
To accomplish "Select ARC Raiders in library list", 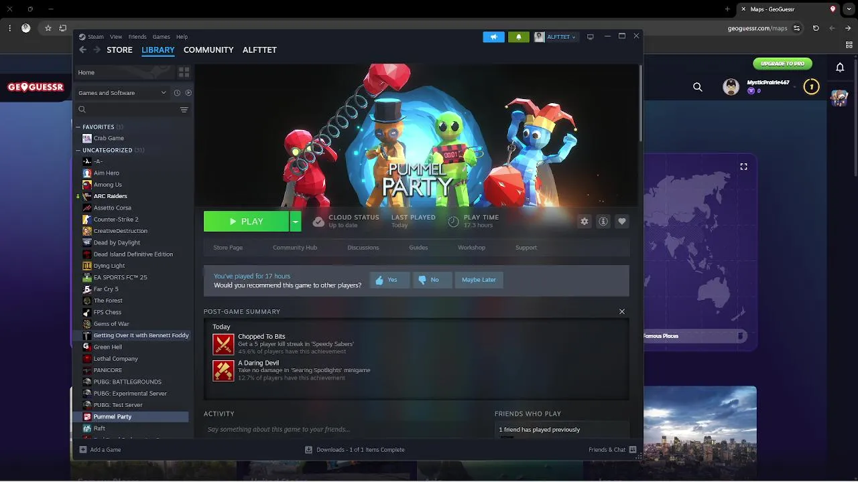I will tap(111, 196).
